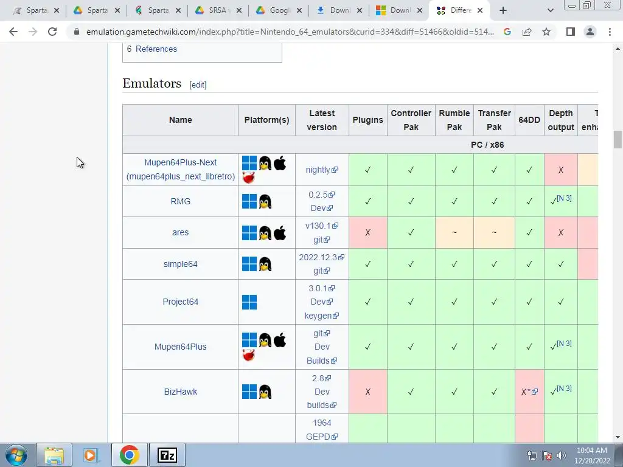The height and width of the screenshot is (467, 623).
Task: Open the RMG 0.2.5 version link
Action: click(321, 195)
